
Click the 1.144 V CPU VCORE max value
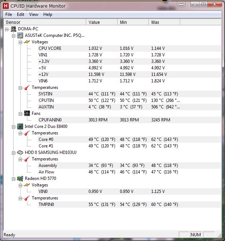click(158, 48)
